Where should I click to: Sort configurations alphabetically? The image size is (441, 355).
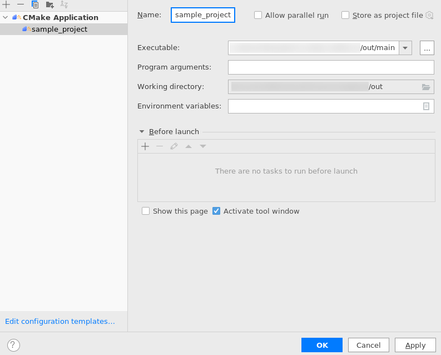click(x=64, y=4)
